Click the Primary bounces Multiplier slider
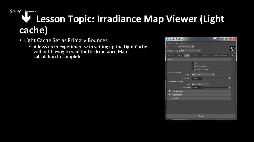 click(x=216, y=78)
